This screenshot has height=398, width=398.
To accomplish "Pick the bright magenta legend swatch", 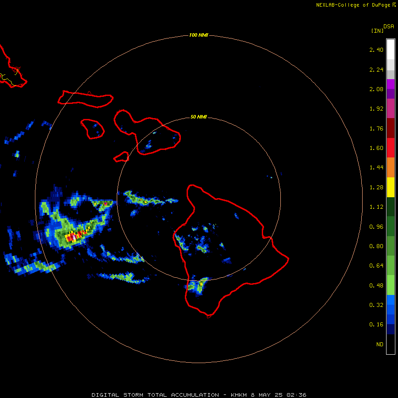I will pos(390,84).
